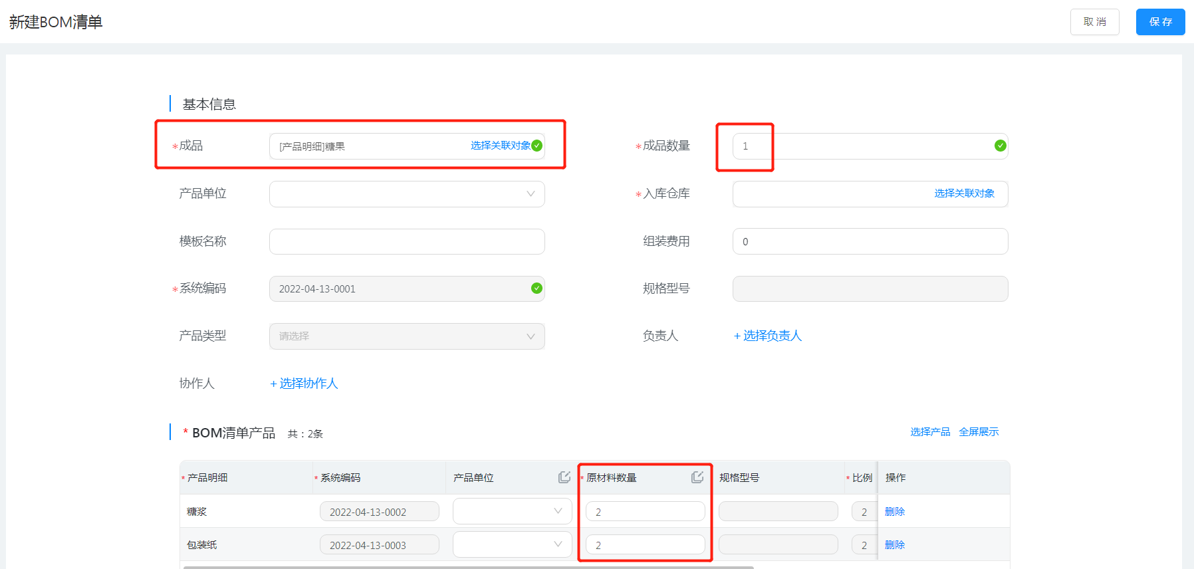Click the green check icon in 系统编码 field
The image size is (1194, 569).
[x=537, y=288]
